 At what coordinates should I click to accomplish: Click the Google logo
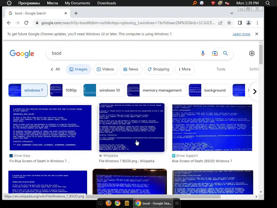click(22, 54)
